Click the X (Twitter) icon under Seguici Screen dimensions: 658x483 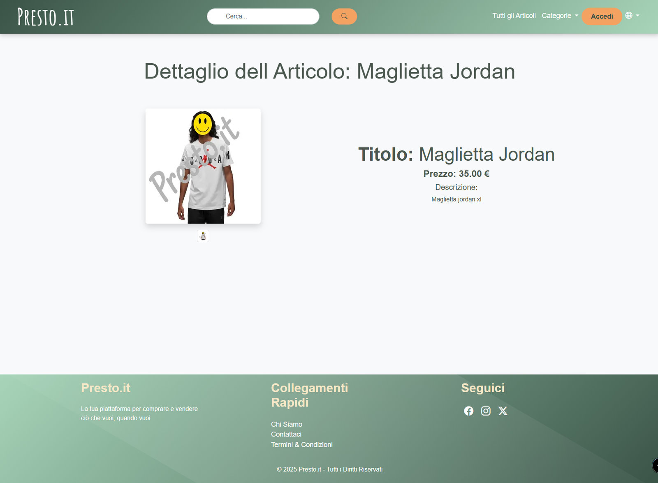[x=503, y=411]
